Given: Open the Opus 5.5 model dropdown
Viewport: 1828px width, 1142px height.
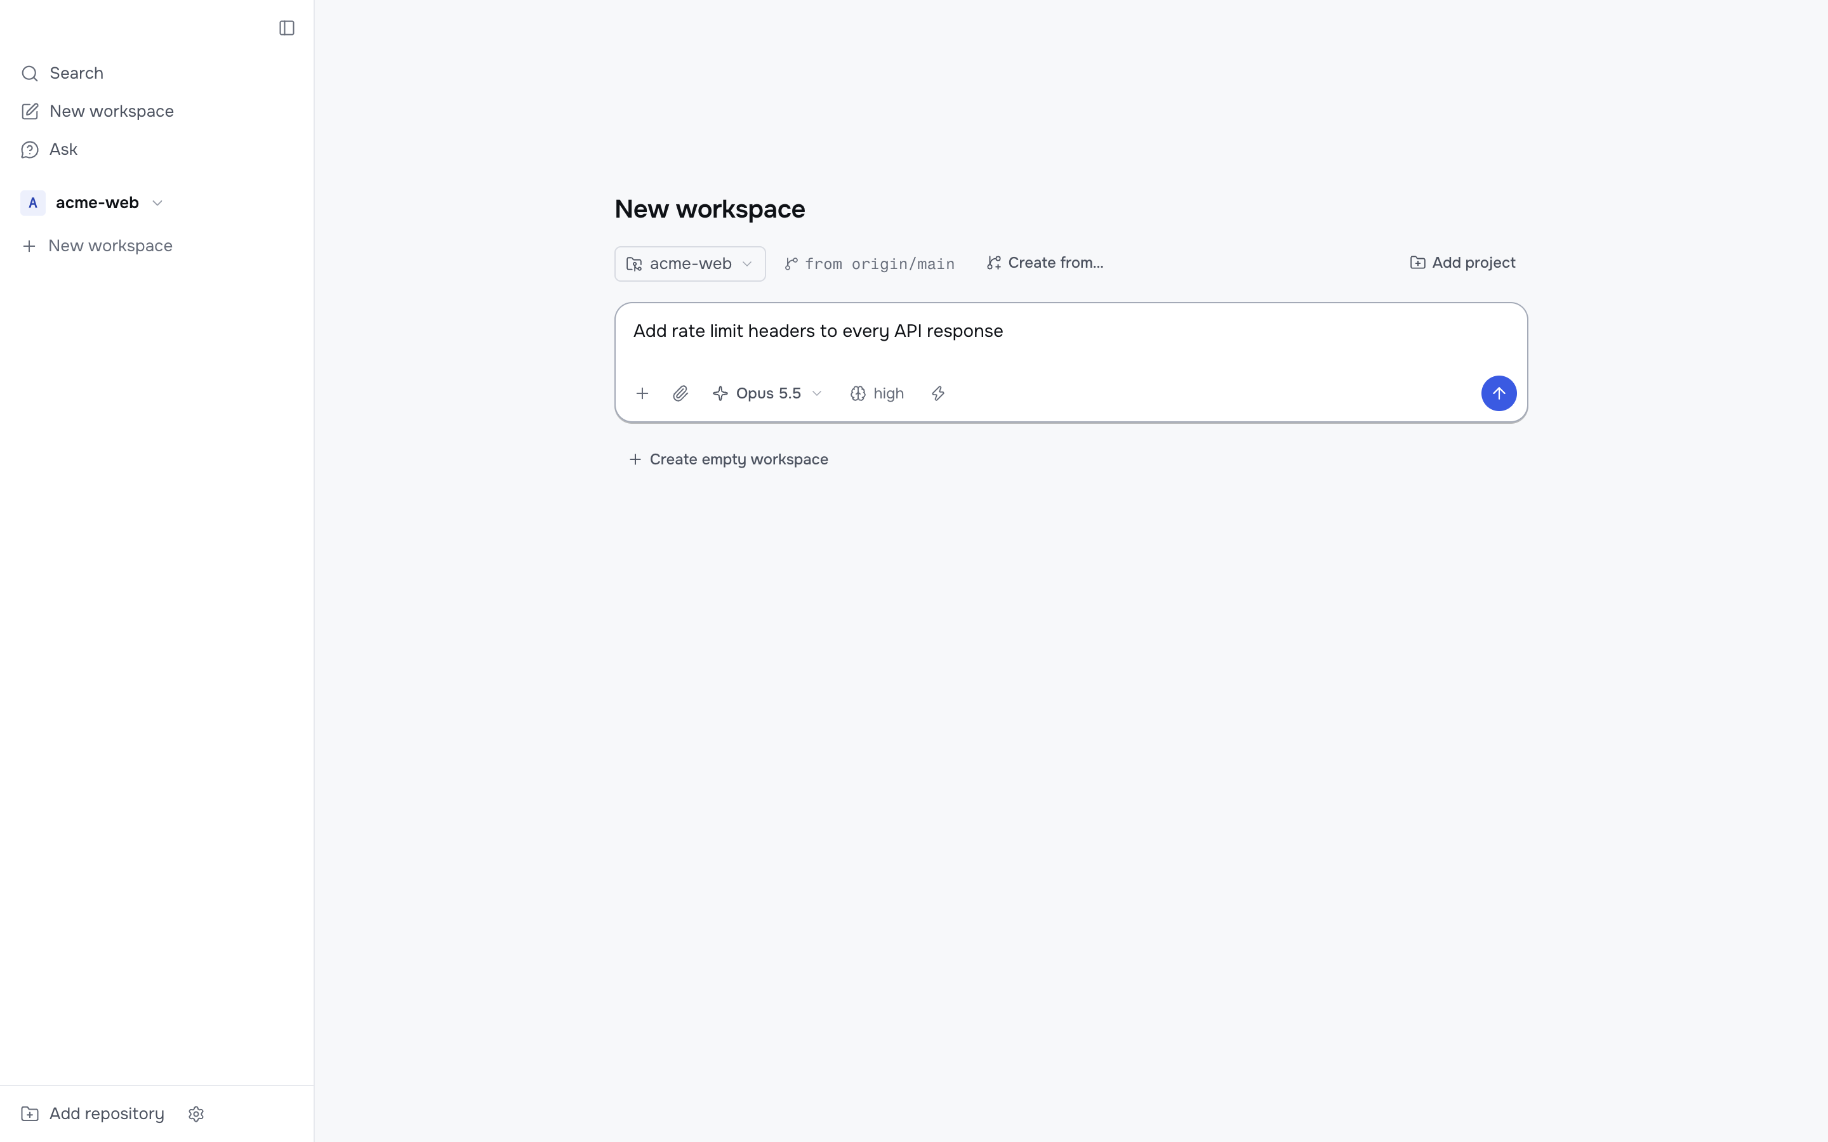Looking at the screenshot, I should (767, 393).
